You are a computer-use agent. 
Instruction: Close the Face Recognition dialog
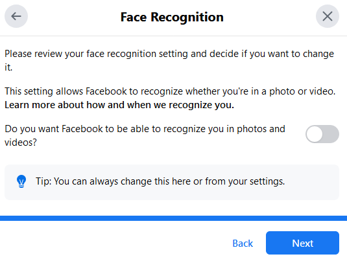tap(328, 16)
